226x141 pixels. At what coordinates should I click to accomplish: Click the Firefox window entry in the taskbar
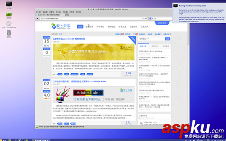click(x=41, y=140)
